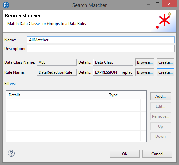Minimize the Search Matcher window
The width and height of the screenshot is (179, 165).
[x=148, y=5]
